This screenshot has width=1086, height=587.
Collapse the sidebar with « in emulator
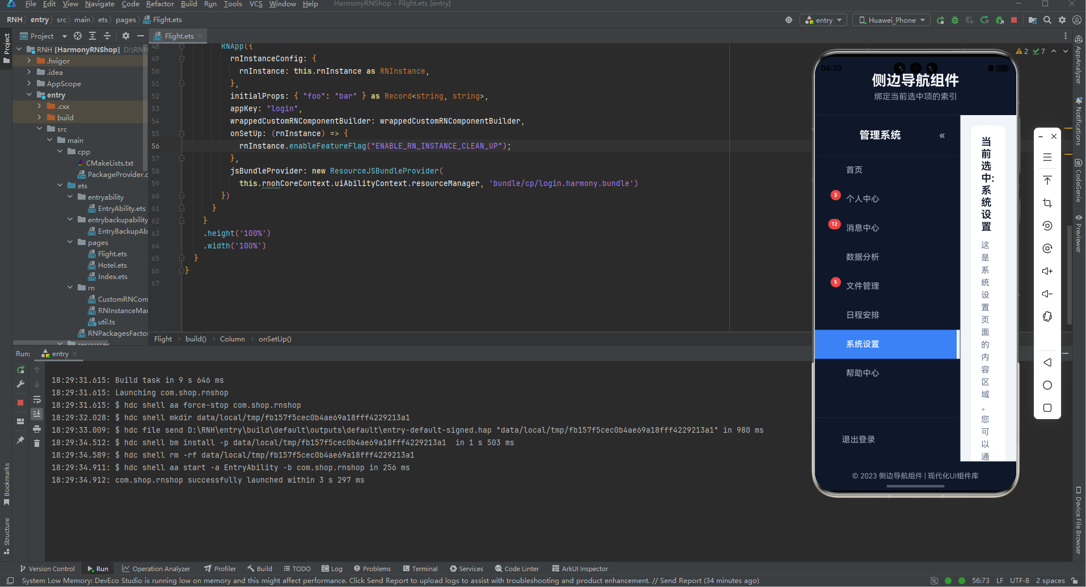[942, 136]
